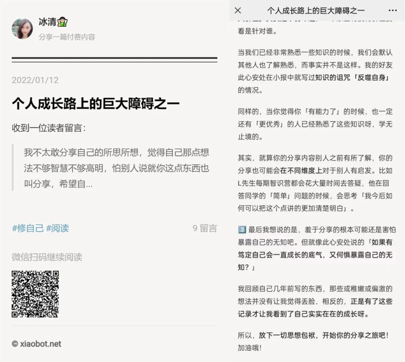Open the 9 留言 comments
The width and height of the screenshot is (405, 362).
pyautogui.click(x=205, y=228)
